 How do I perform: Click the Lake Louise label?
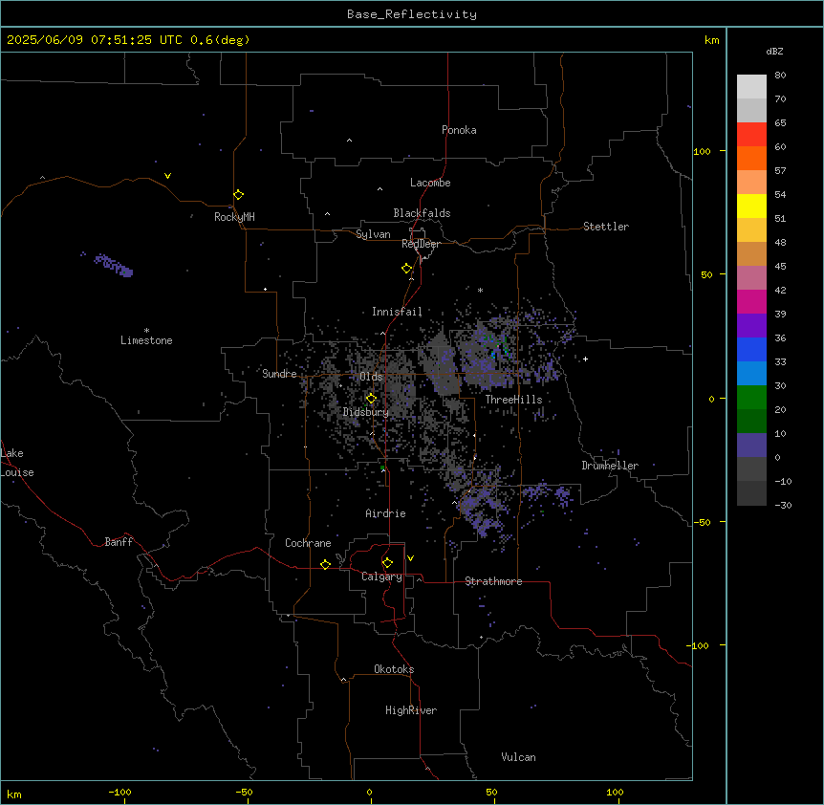17,463
